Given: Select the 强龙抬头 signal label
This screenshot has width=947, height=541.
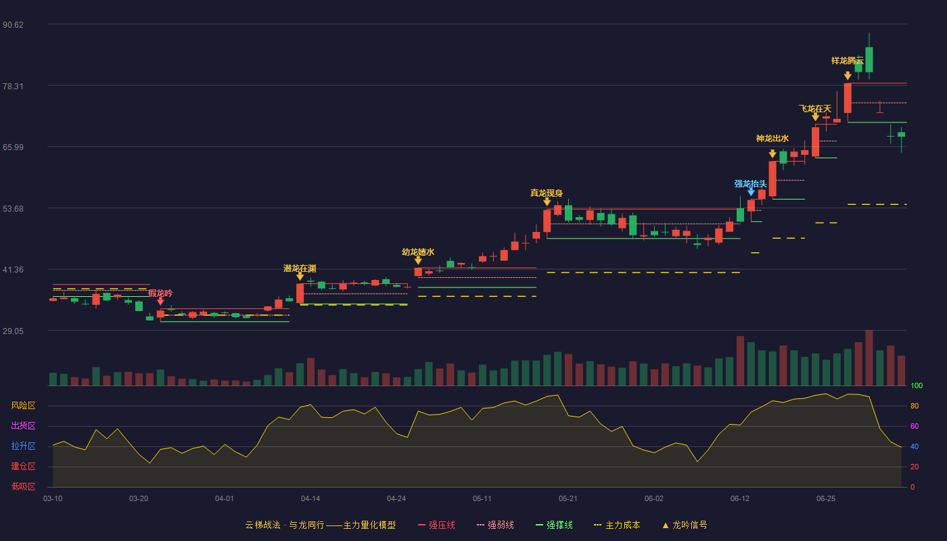Looking at the screenshot, I should [x=751, y=184].
